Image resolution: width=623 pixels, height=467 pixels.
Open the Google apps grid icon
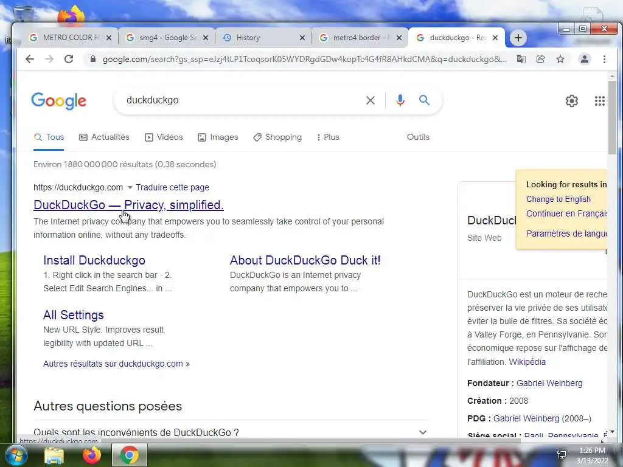[x=599, y=101]
